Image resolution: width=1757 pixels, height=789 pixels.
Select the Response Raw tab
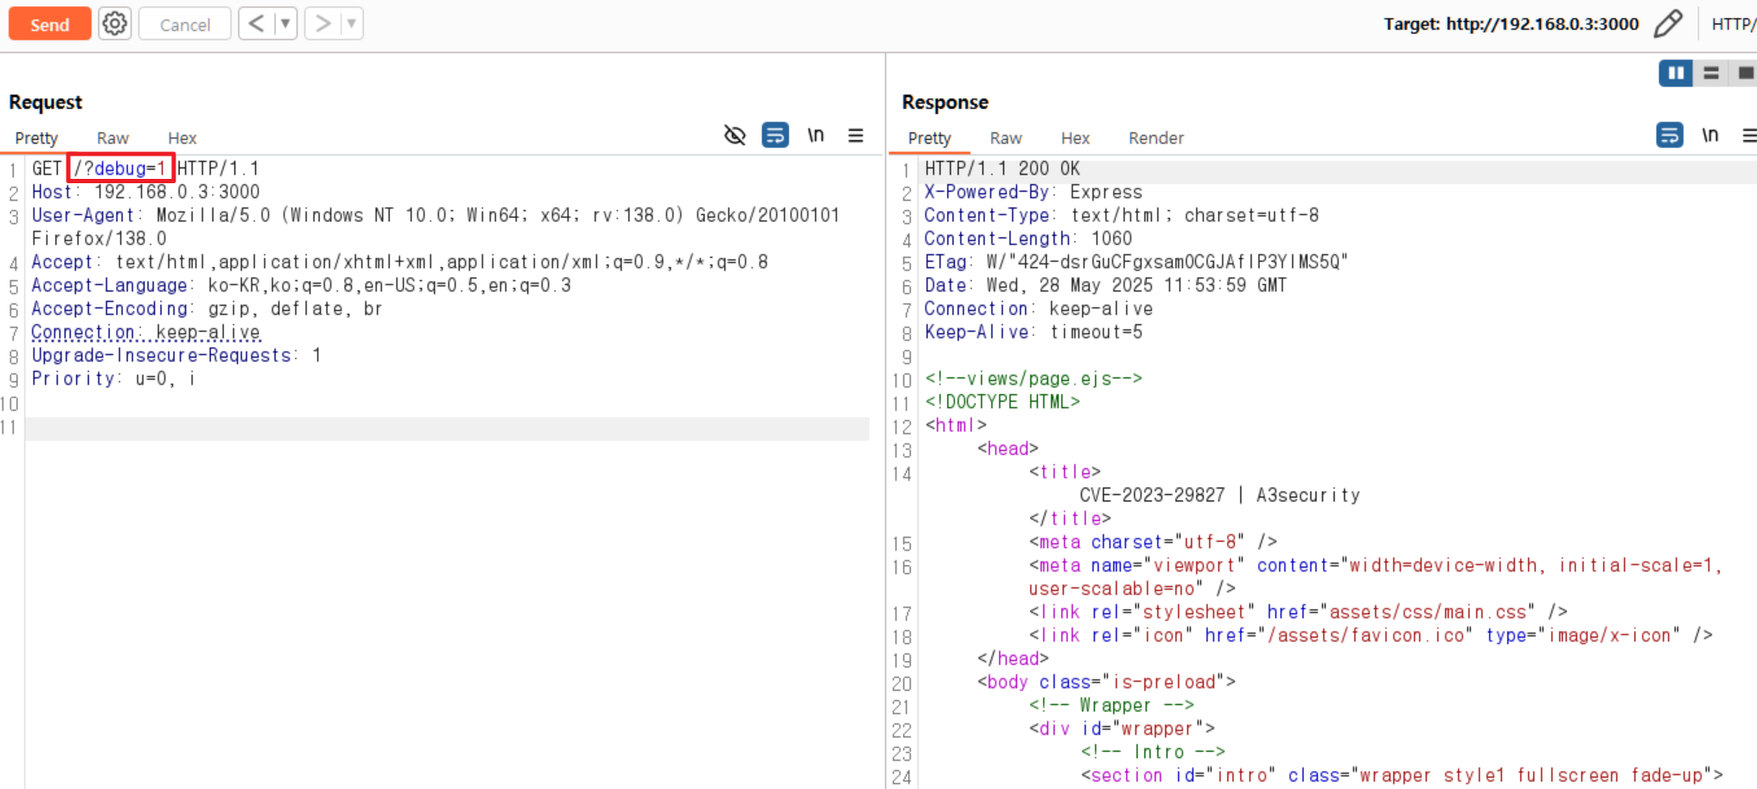1006,138
